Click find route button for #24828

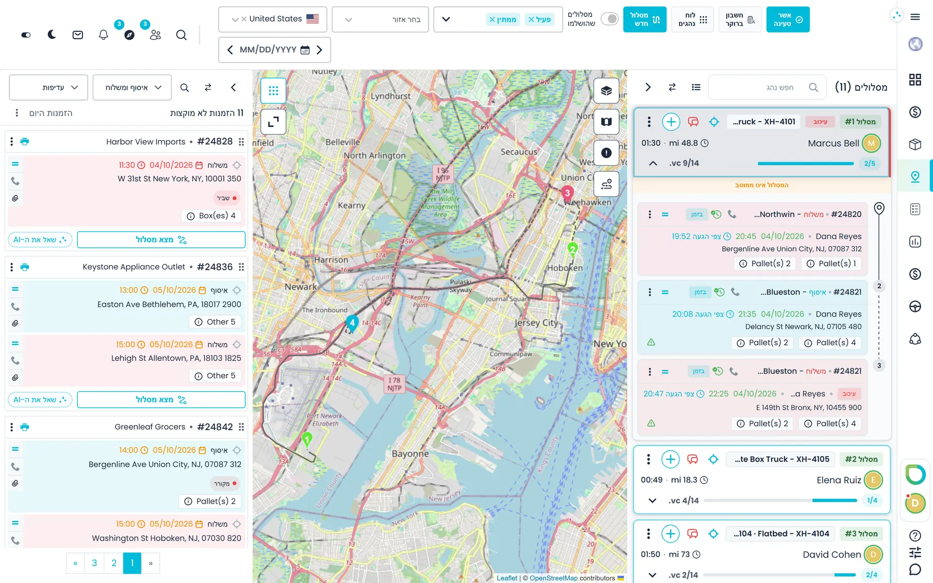pyautogui.click(x=161, y=240)
